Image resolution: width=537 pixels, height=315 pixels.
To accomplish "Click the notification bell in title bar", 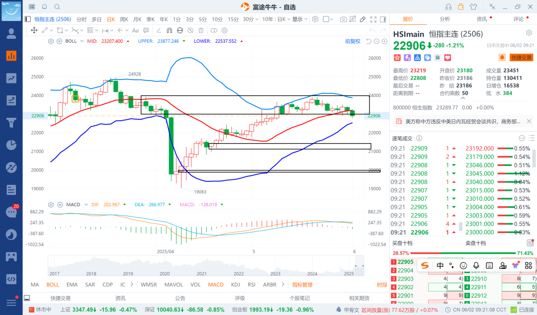I will 45,7.
